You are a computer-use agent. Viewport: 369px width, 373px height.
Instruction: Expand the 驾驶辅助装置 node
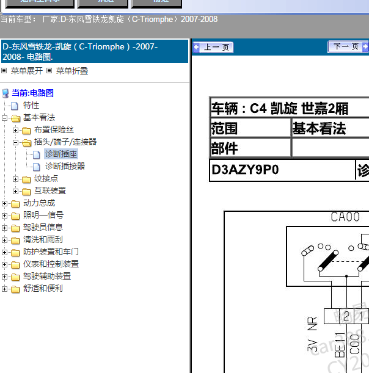4,277
